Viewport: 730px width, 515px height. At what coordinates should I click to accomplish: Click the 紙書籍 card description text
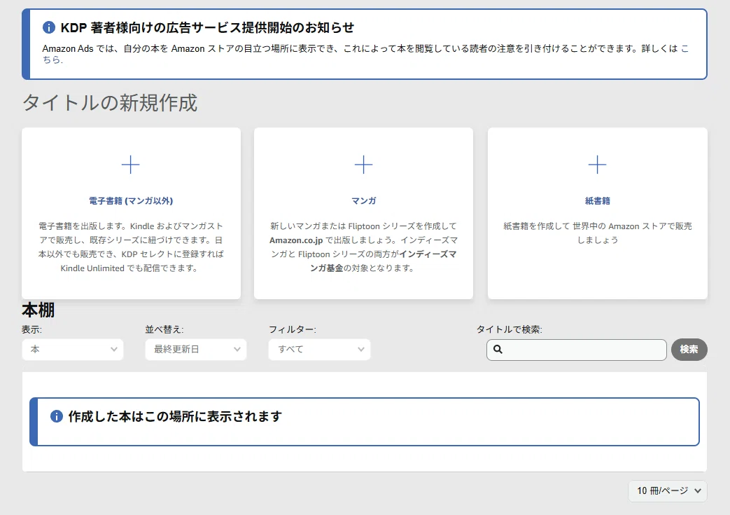coord(597,233)
